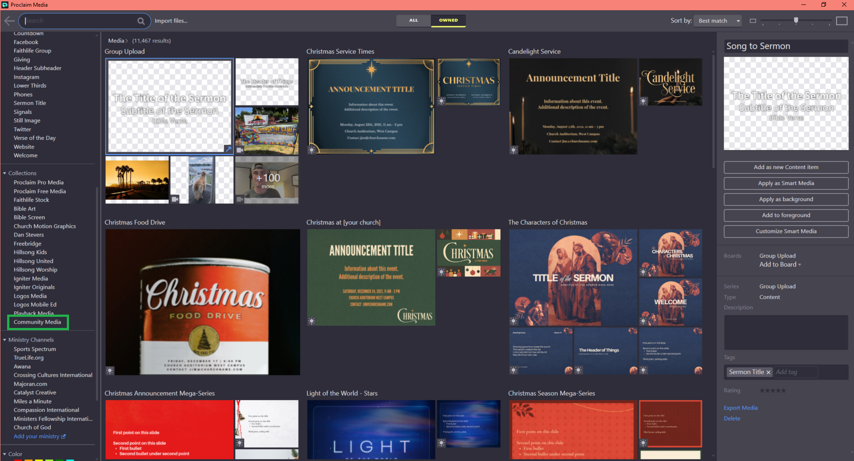
Task: Click the large thumbnail size icon
Action: [x=842, y=21]
